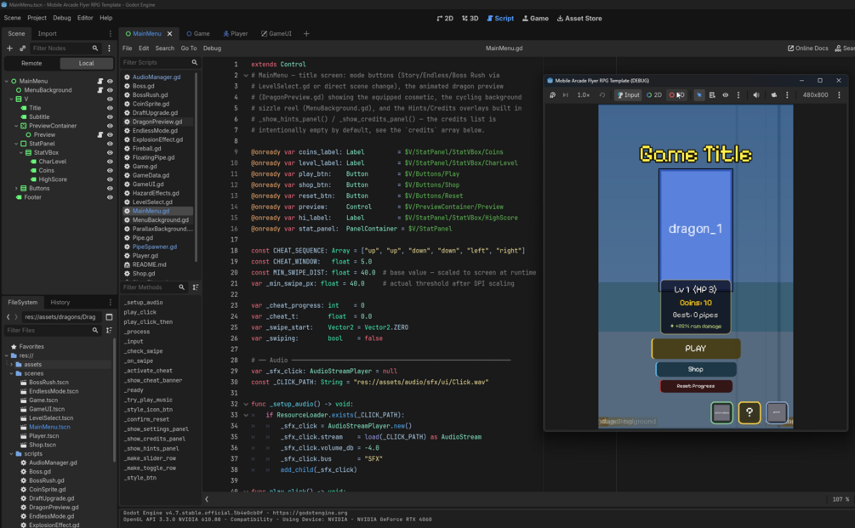
Task: Open the Project menu
Action: [x=37, y=18]
